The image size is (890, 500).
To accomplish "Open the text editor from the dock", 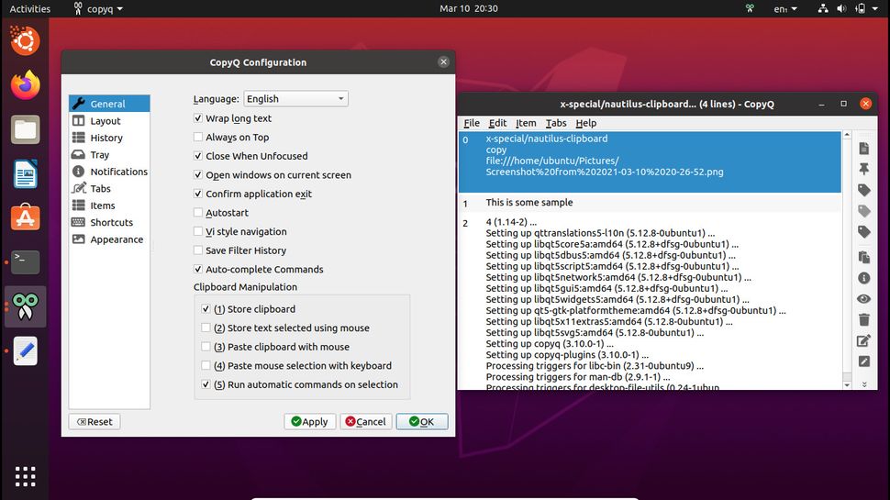I will tap(26, 350).
